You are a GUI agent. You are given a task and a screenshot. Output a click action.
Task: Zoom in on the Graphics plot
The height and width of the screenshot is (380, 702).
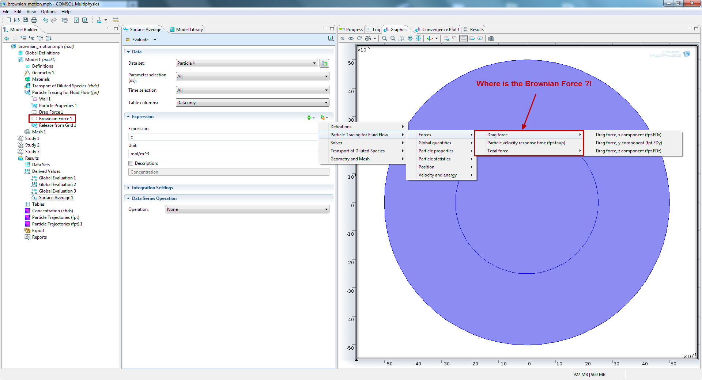[x=384, y=38]
